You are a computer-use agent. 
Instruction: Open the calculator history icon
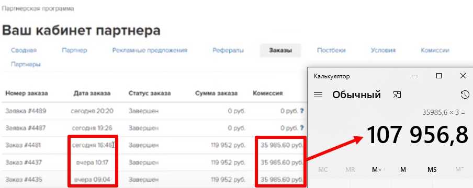(x=465, y=95)
